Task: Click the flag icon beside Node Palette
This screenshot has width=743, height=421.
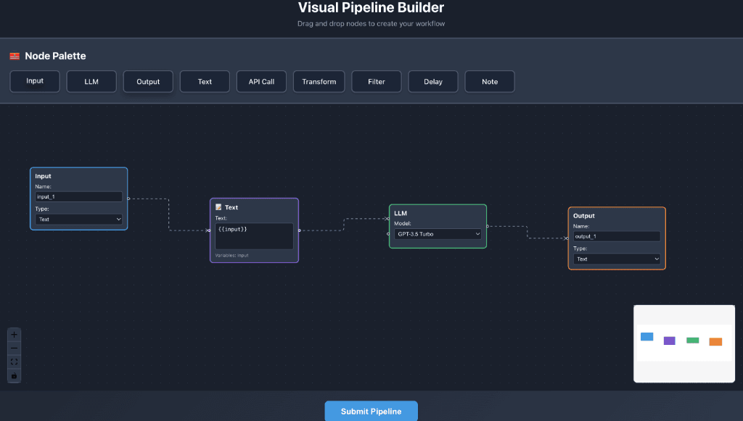Action: [15, 55]
